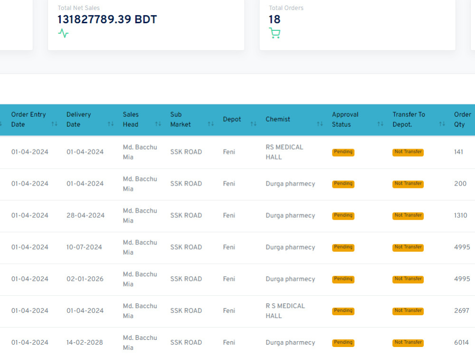475x356 pixels.
Task: Select delivery date 10-07-2024 cell
Action: [x=84, y=247]
